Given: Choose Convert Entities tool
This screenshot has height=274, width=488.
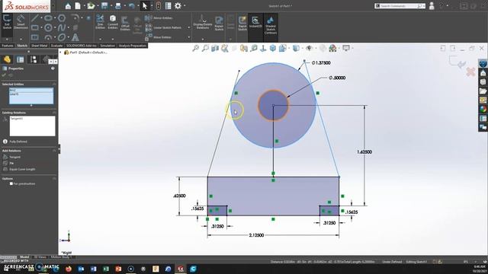Looking at the screenshot, I should tap(113, 22).
